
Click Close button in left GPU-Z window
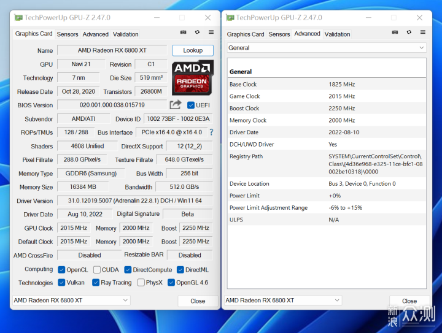[198, 301]
